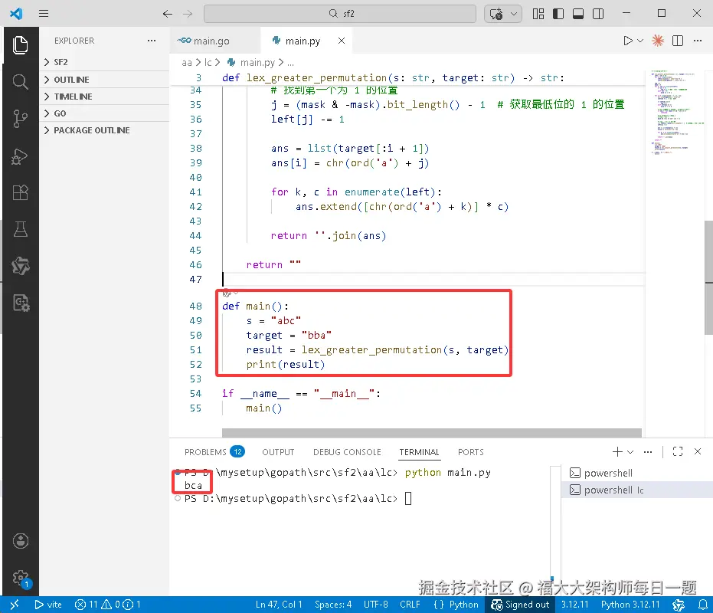Change indentation via Spaces: 4
The height and width of the screenshot is (613, 713).
coord(333,605)
